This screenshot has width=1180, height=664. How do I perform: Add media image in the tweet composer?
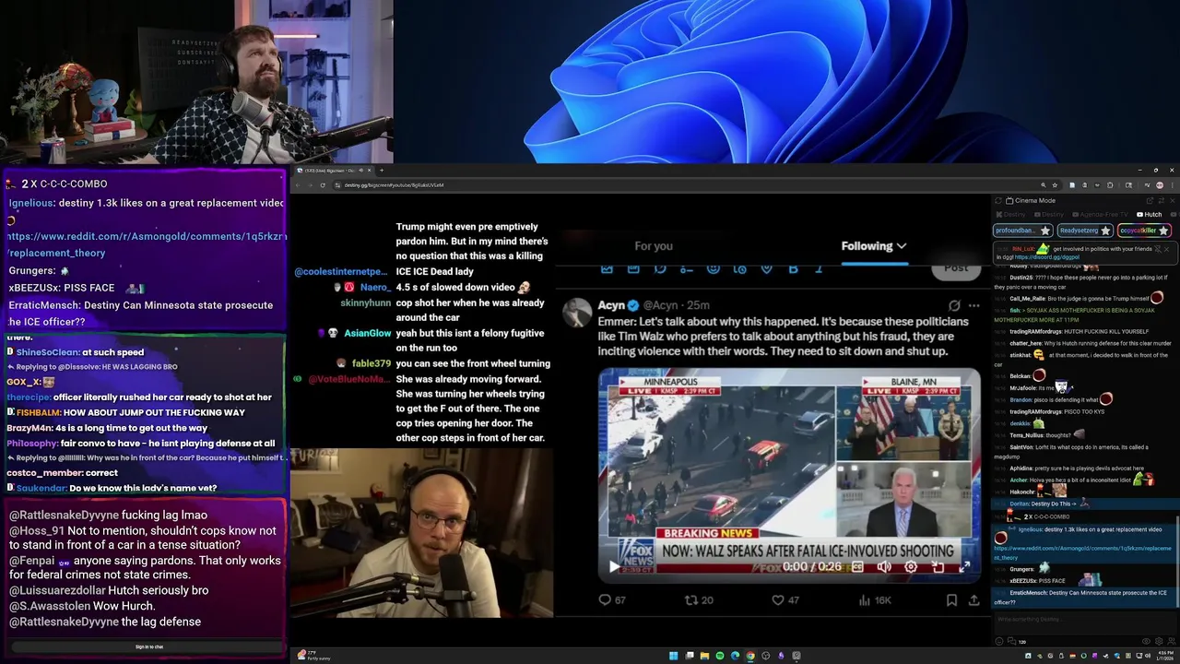pos(607,268)
